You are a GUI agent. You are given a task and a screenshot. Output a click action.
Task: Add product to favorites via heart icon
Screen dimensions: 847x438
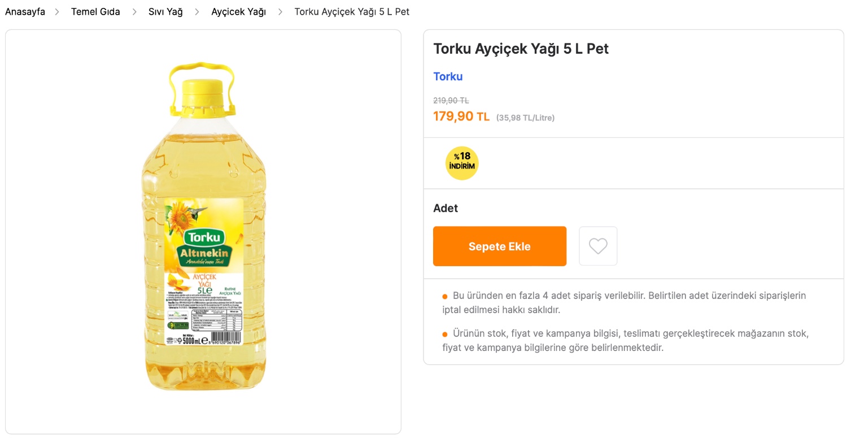[x=598, y=246]
